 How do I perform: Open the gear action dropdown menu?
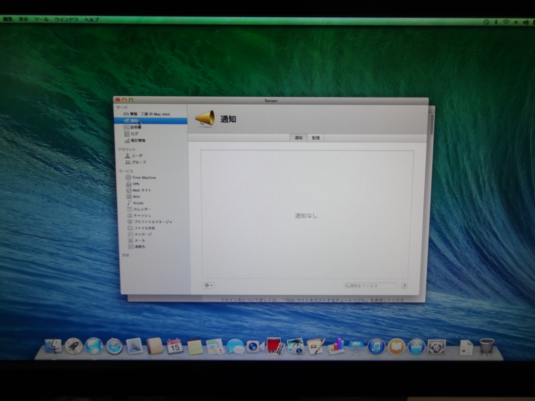point(209,285)
